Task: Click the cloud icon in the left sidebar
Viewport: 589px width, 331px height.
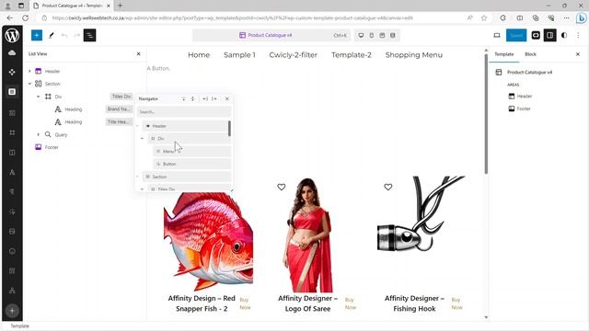Action: [12, 53]
